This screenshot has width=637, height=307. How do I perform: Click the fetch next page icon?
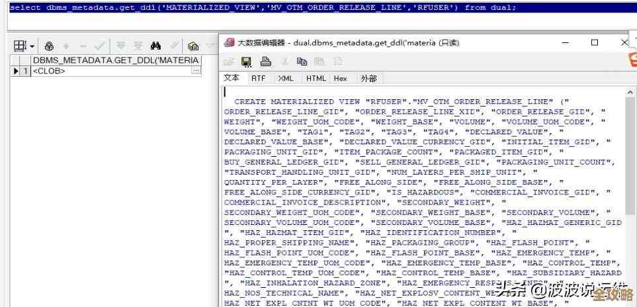click(x=121, y=46)
